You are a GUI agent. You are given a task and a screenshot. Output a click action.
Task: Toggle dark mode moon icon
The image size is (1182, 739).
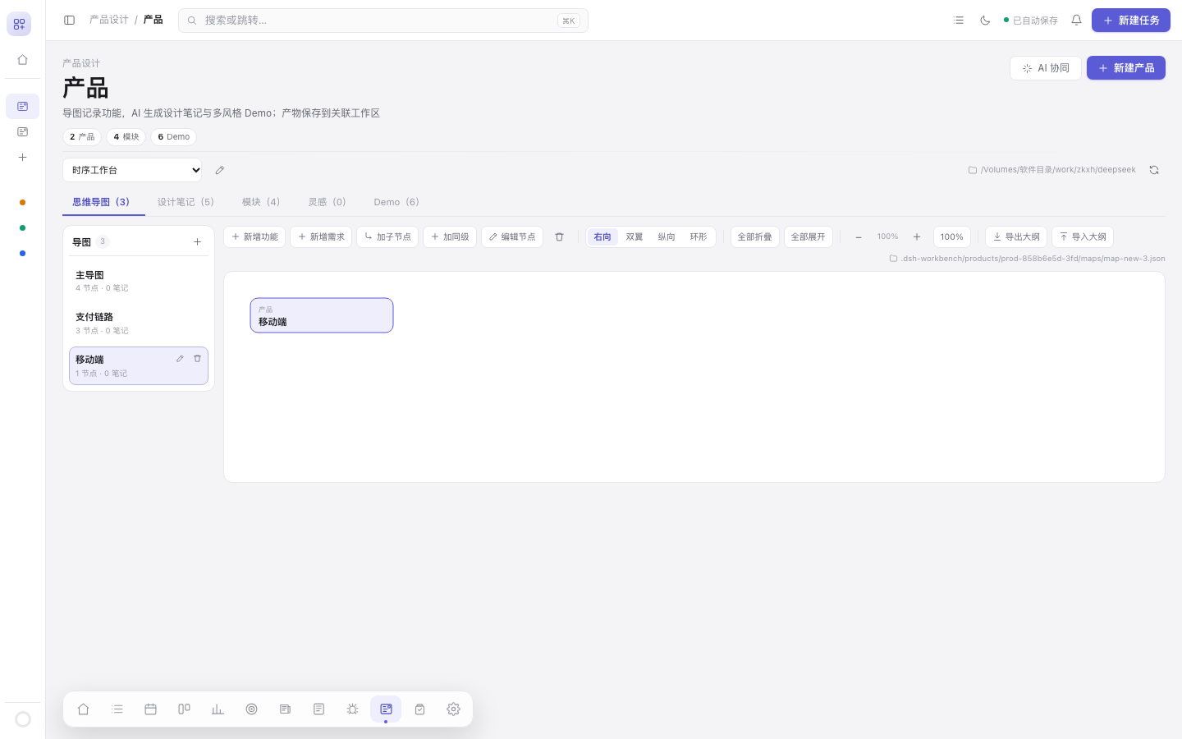[x=985, y=20]
